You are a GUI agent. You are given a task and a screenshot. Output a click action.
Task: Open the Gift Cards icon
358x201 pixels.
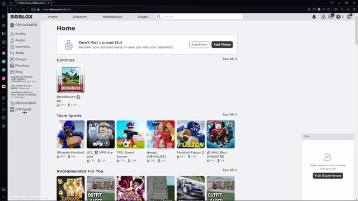click(x=12, y=109)
